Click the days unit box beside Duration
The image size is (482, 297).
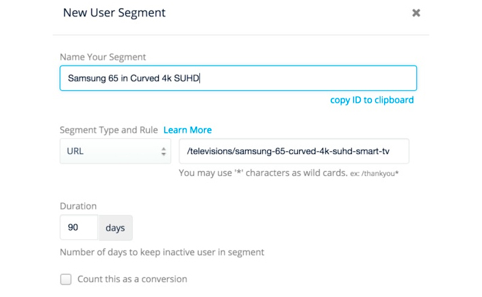tap(115, 228)
